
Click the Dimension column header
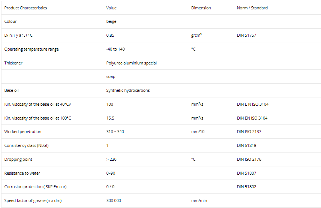[x=201, y=8]
